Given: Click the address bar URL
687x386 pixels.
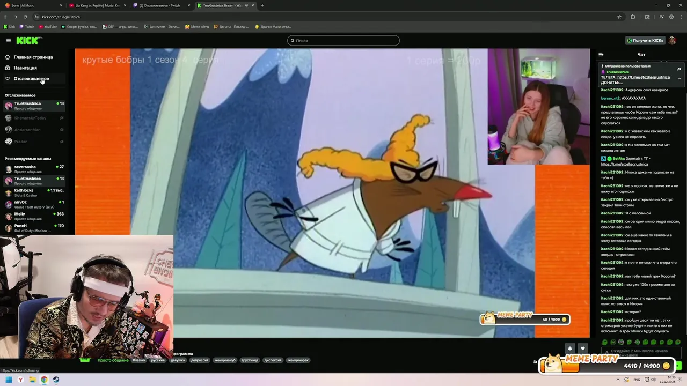Looking at the screenshot, I should [x=61, y=17].
